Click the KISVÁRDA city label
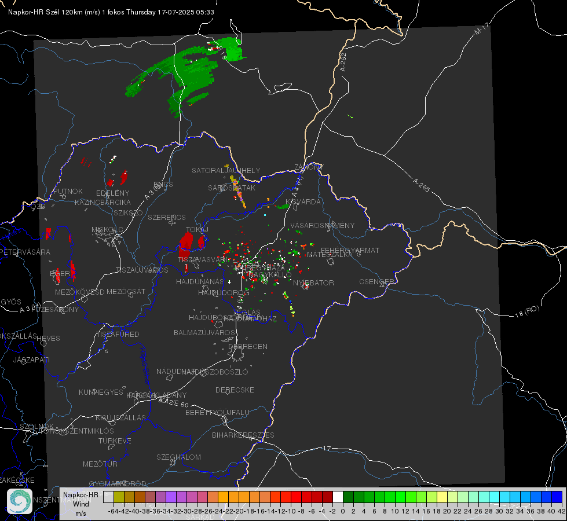The height and width of the screenshot is (521, 567). pos(303,202)
